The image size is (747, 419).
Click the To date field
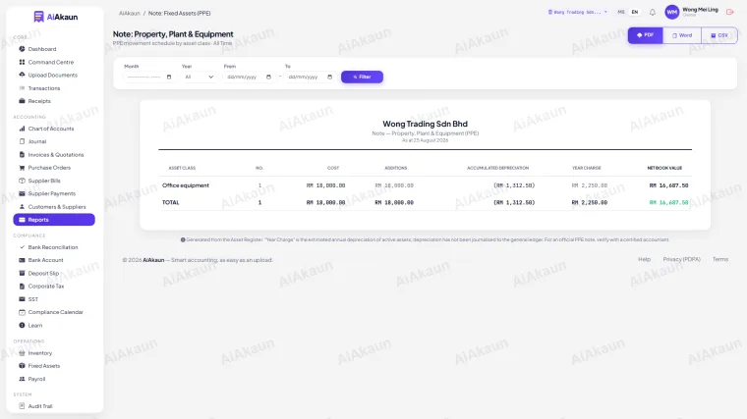pos(310,77)
